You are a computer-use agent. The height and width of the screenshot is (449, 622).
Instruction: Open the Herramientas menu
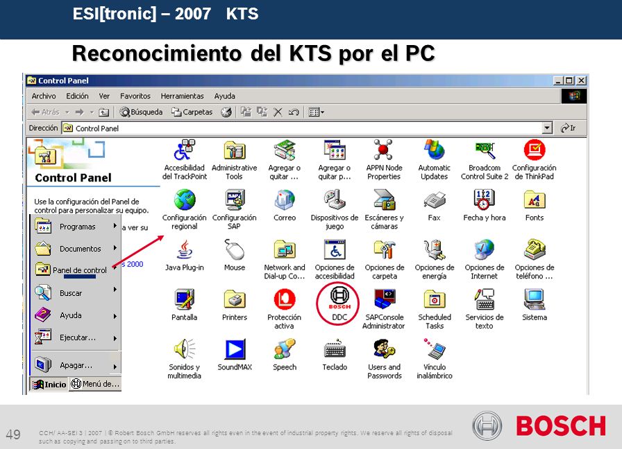click(x=182, y=96)
